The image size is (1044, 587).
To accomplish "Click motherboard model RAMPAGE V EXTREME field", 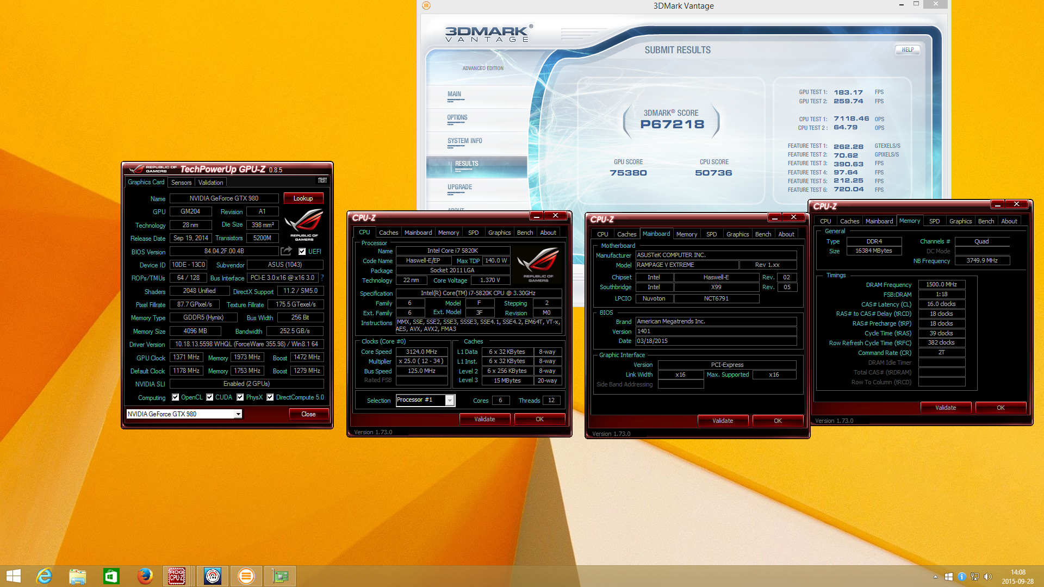I will click(687, 265).
